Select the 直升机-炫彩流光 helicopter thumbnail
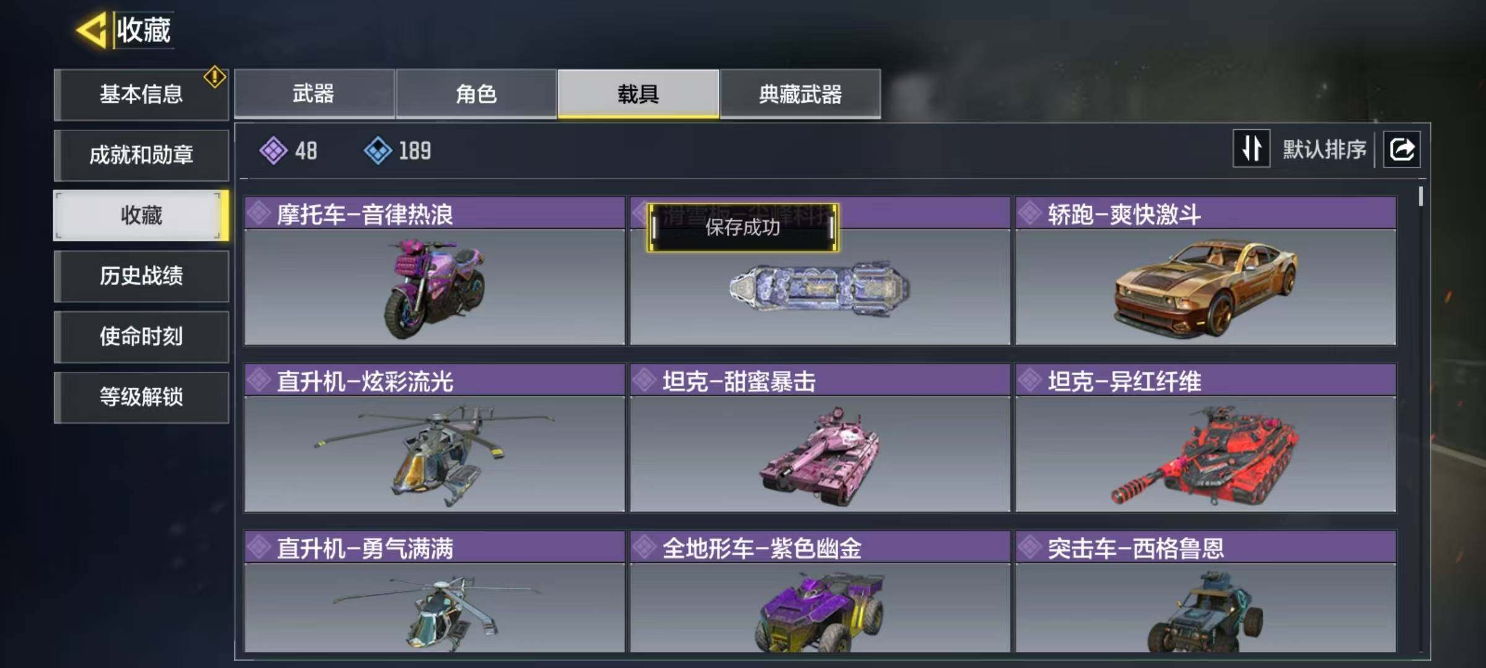The image size is (1486, 668). click(434, 455)
